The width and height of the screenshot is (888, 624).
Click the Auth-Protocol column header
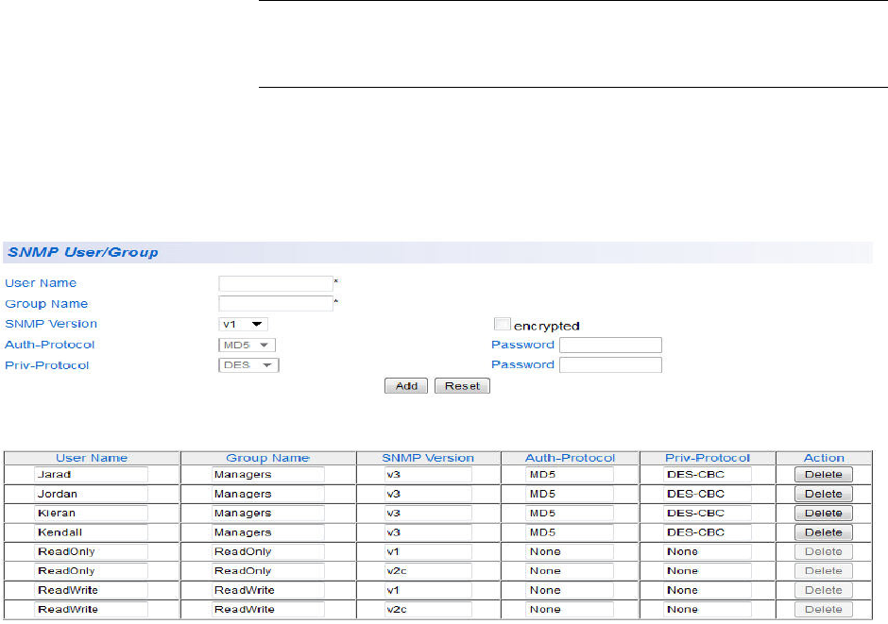[570, 458]
